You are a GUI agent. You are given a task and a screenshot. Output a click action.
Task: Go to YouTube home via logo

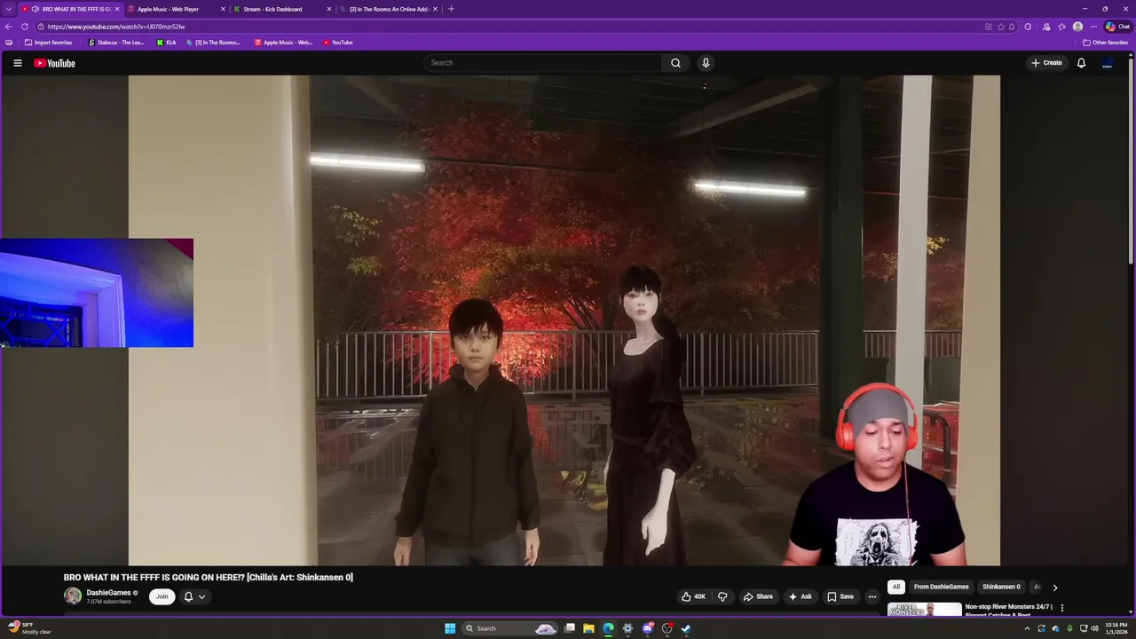tap(55, 63)
